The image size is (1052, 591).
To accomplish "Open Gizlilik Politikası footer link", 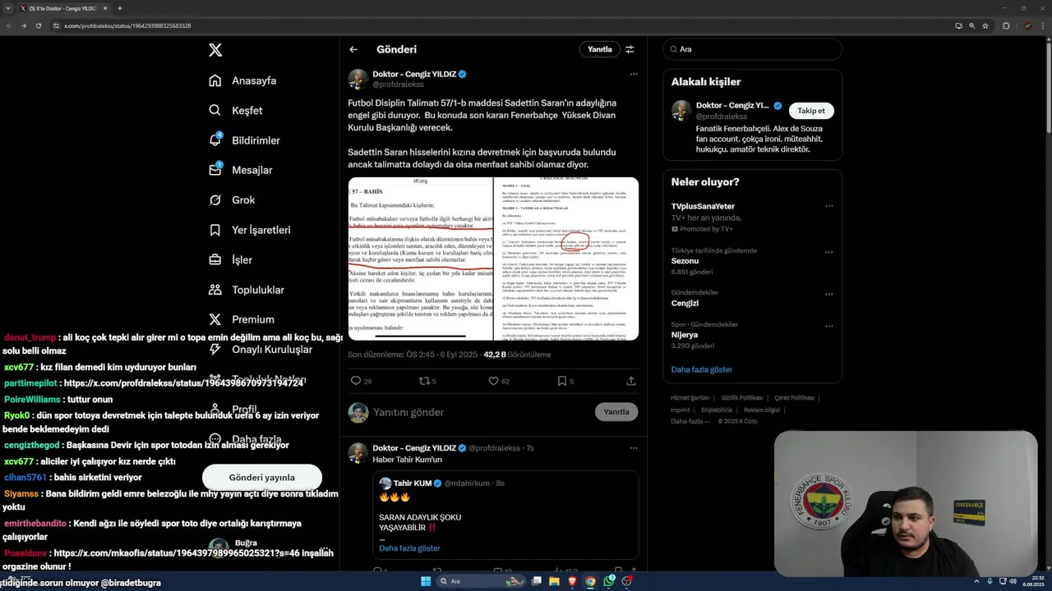I will point(742,398).
